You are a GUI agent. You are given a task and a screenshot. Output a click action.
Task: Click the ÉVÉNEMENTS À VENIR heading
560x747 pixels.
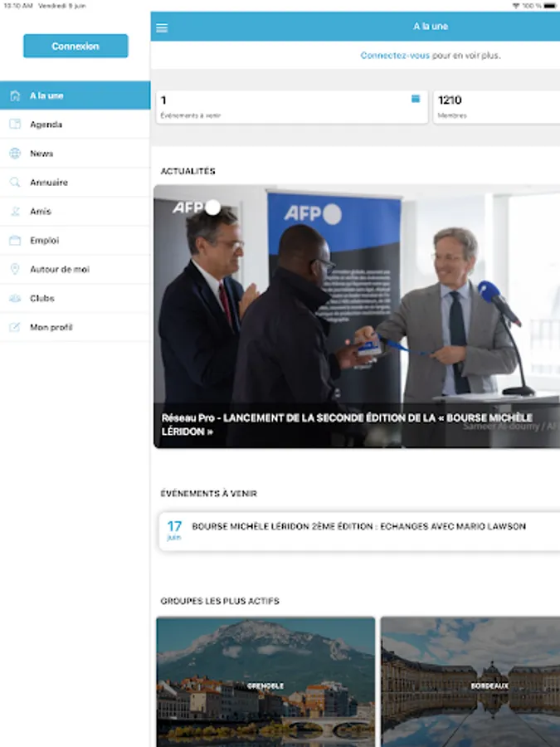208,494
